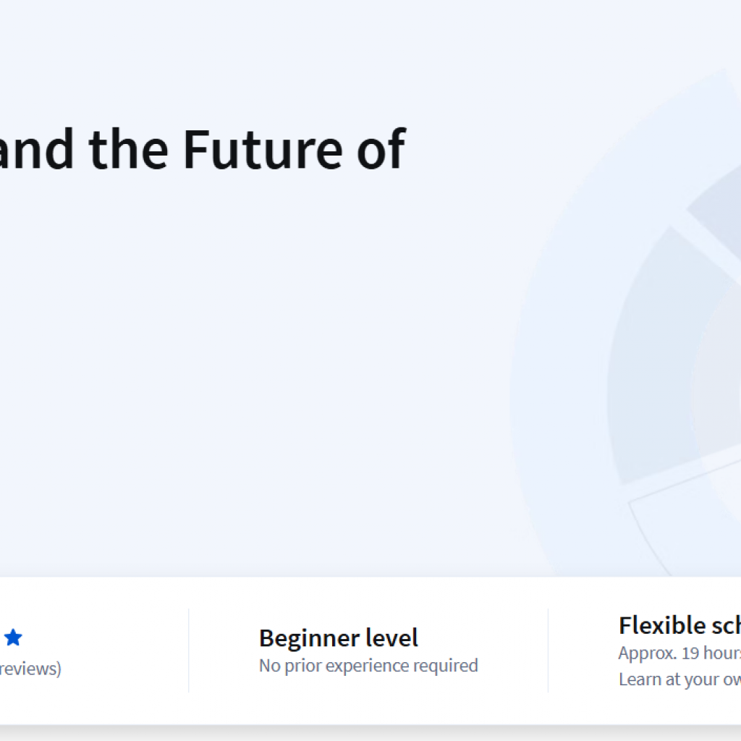Viewport: 741px width, 741px height.
Task: Click the course title heading text
Action: coord(203,148)
